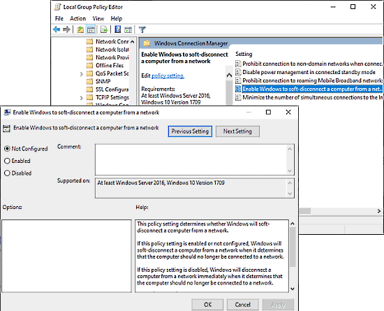Open the File menu

click(59, 19)
